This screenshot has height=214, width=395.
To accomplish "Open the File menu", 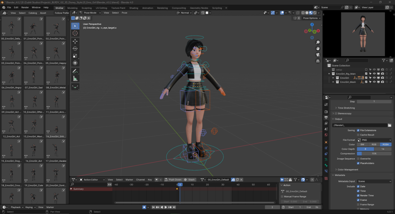I will (9, 7).
